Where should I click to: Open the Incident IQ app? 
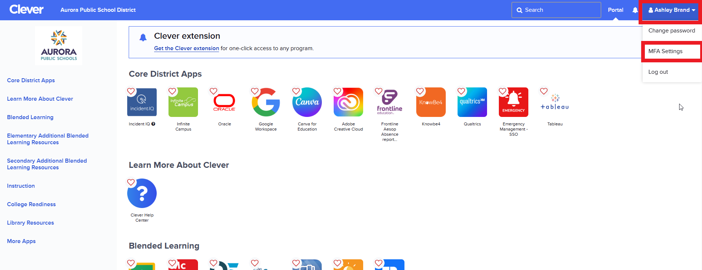[x=142, y=102]
